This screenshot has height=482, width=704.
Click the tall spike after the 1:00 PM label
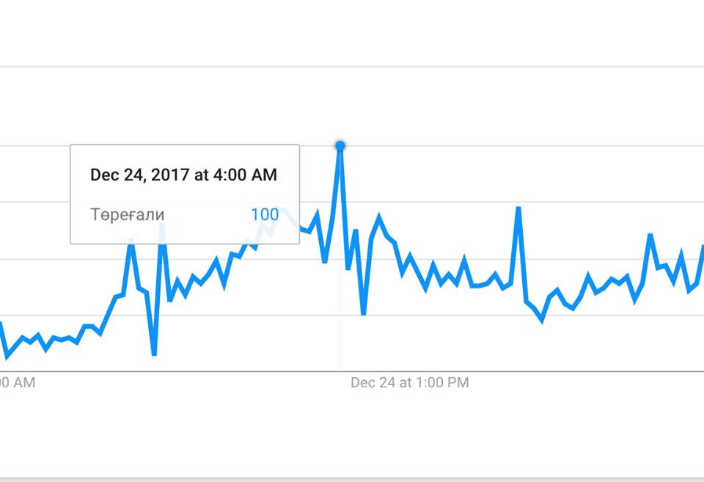point(518,209)
